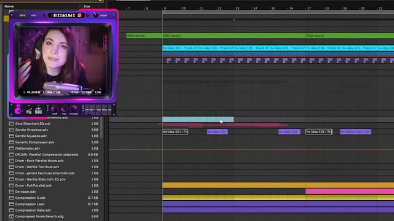Select Drum - gentle two buss sidechain.adv icon
The height and width of the screenshot is (221, 394).
click(x=11, y=173)
